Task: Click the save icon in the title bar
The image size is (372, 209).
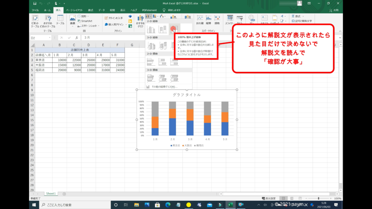Action: 35,3
